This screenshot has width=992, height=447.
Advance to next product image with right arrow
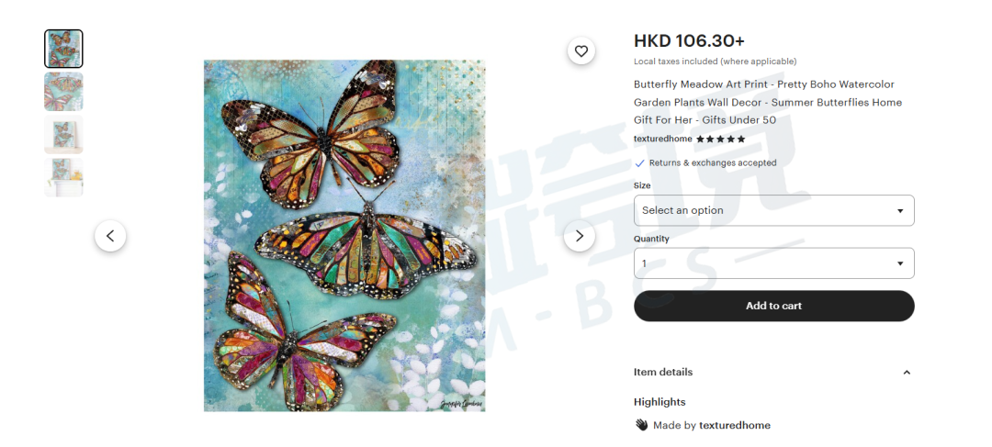coord(579,236)
